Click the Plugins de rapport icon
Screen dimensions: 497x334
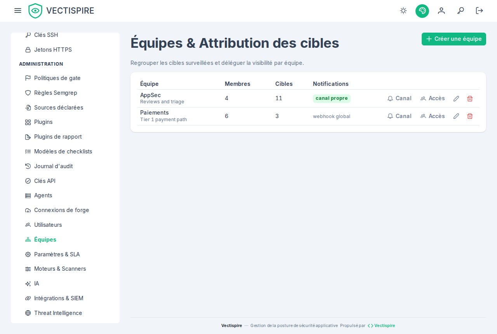coord(28,137)
